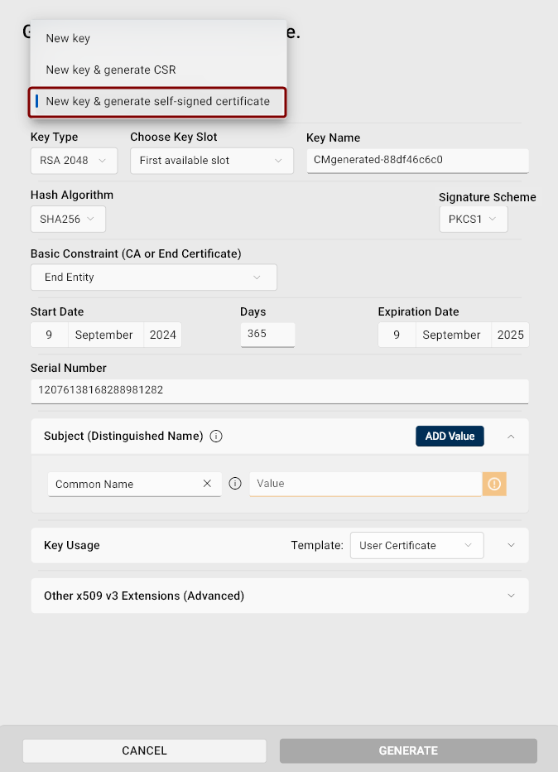Open the Key Type RSA 2048 dropdown
Screen dimensions: 558x772
click(74, 161)
